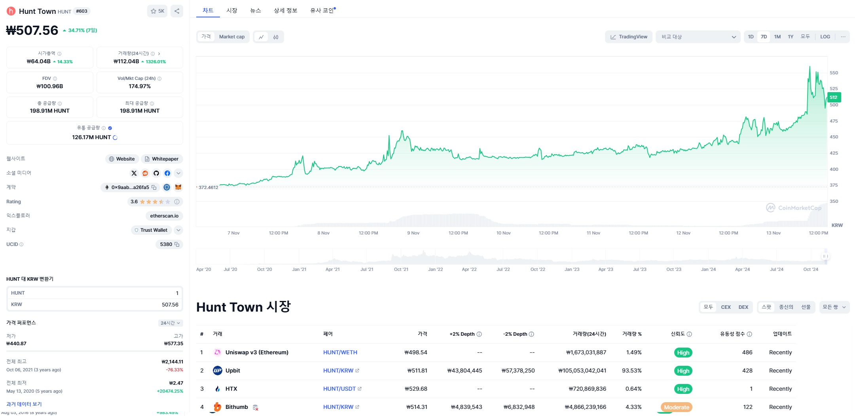Set chart range to 1Y

[x=791, y=37]
